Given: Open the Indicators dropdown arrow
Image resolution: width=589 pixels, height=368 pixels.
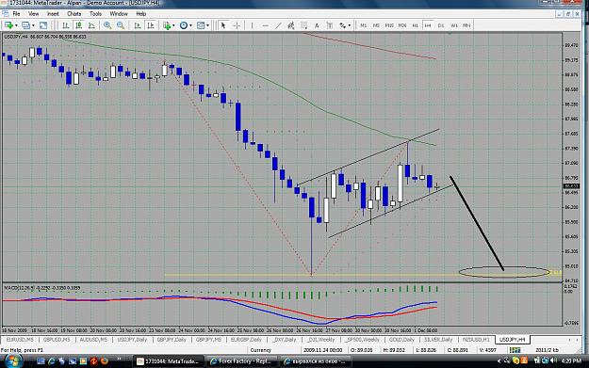Looking at the screenshot, I should click(173, 25).
